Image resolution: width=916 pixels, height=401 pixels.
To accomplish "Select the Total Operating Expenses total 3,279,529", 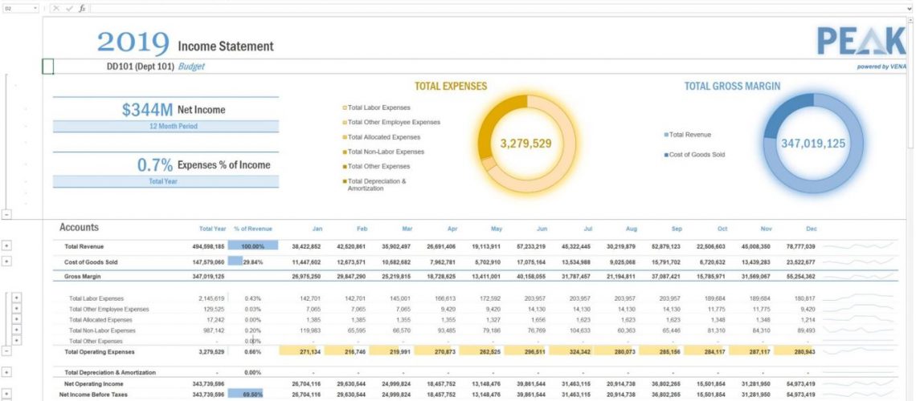I will point(211,352).
